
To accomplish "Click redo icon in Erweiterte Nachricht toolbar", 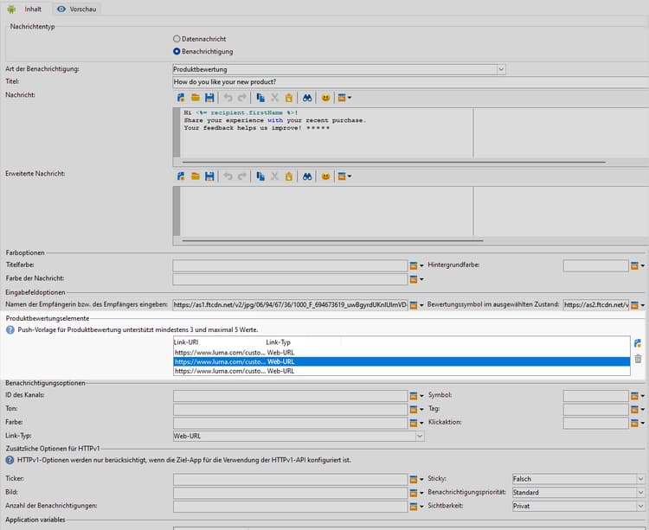I will point(242,176).
